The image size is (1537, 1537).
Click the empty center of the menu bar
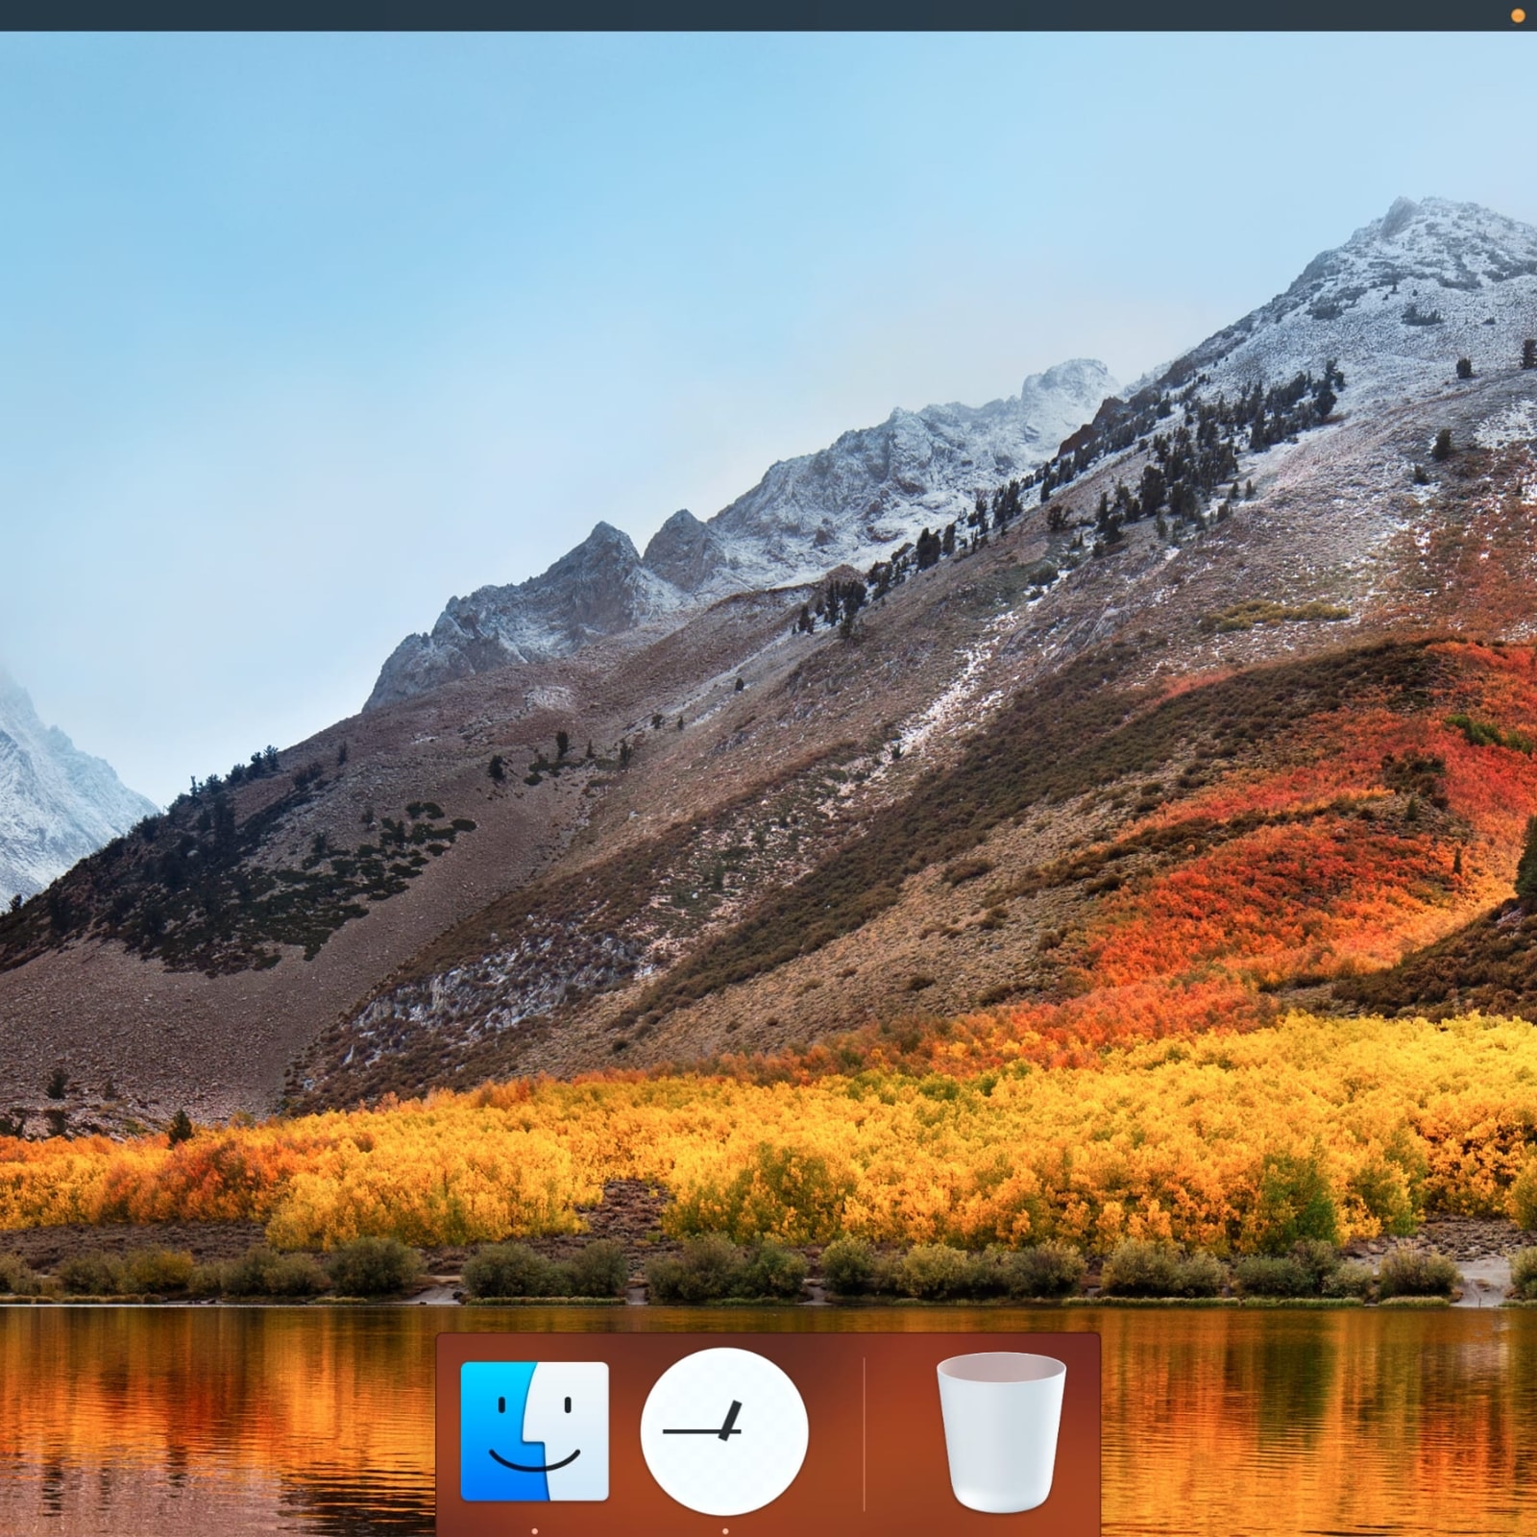[768, 15]
